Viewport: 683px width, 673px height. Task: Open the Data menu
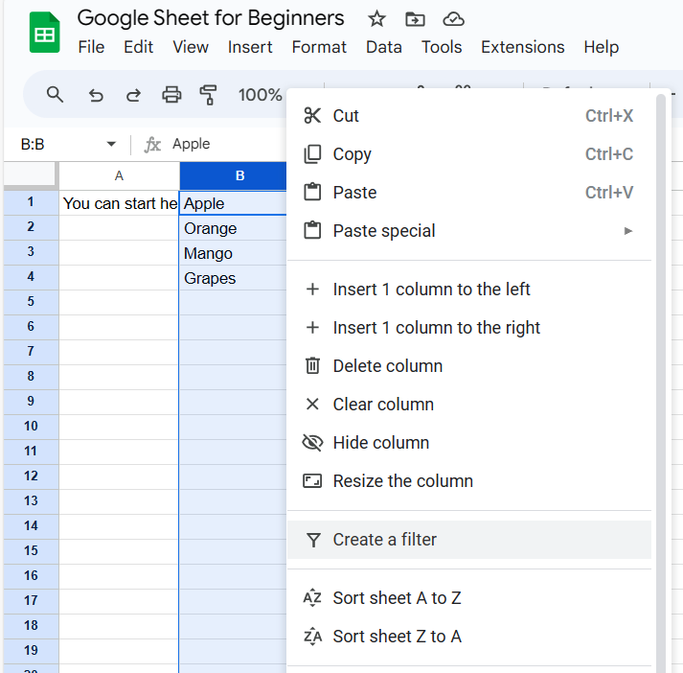click(383, 47)
